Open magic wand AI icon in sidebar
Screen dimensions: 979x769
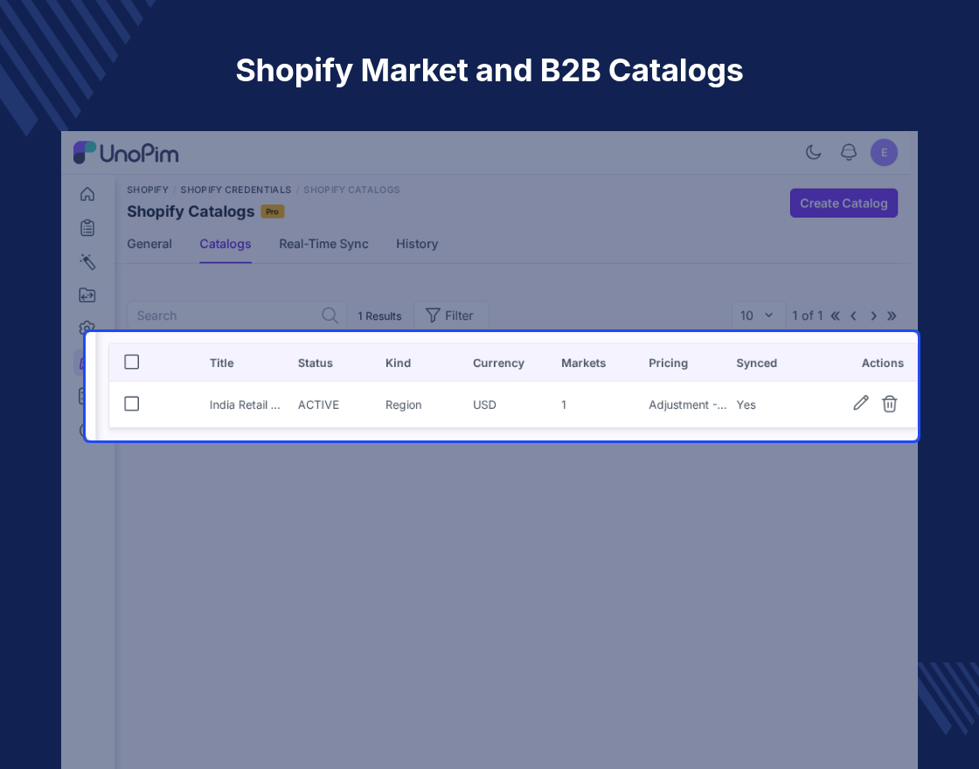click(87, 261)
